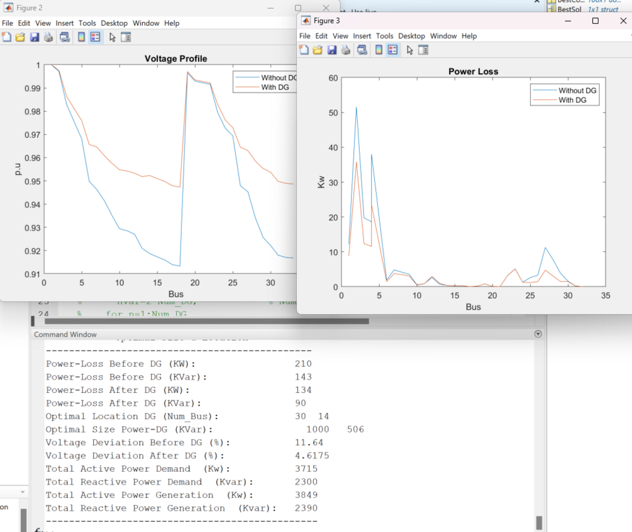Toggle Insert Legend icon in Figure 3 toolbar
Viewport: 632px width, 532px height.
[x=392, y=50]
